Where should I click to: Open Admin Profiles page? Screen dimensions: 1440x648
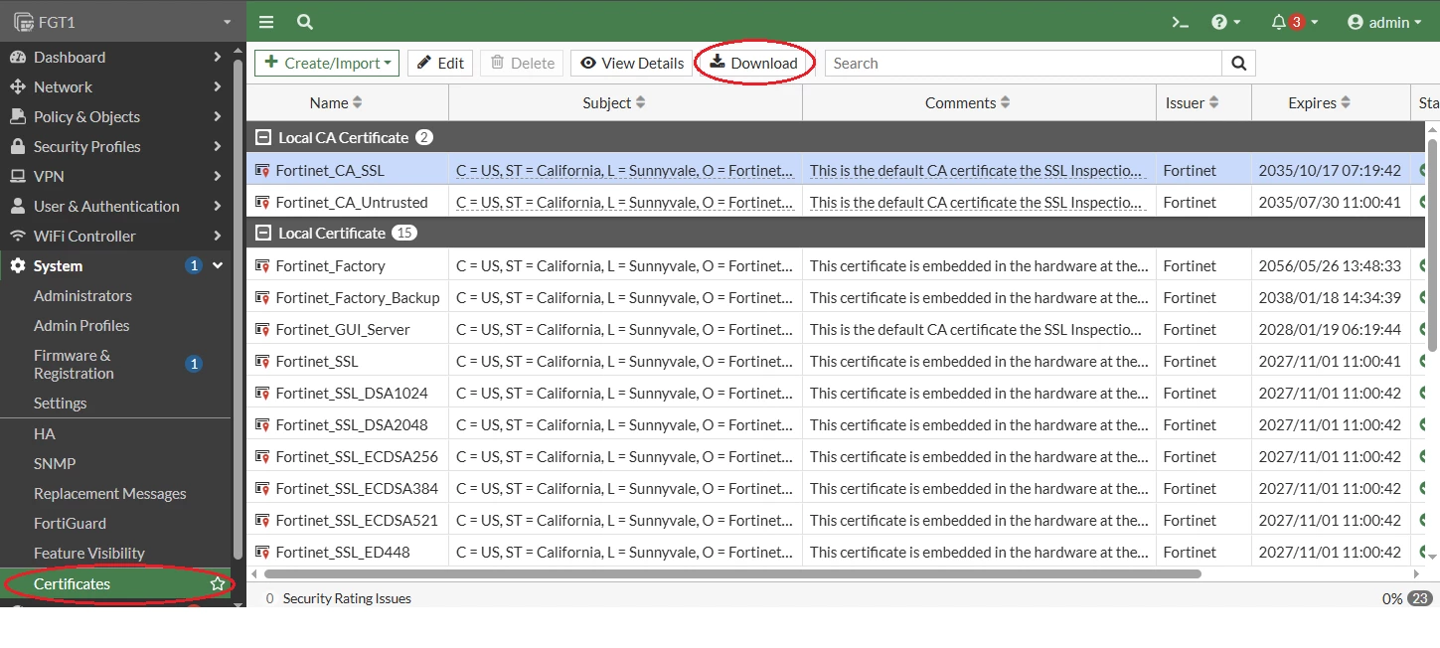pyautogui.click(x=81, y=325)
